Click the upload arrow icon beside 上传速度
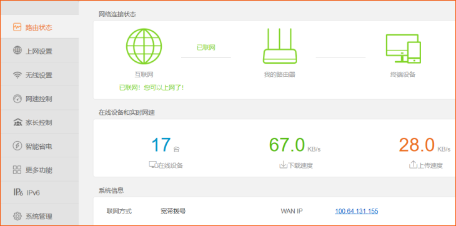456x226 pixels. (x=413, y=165)
